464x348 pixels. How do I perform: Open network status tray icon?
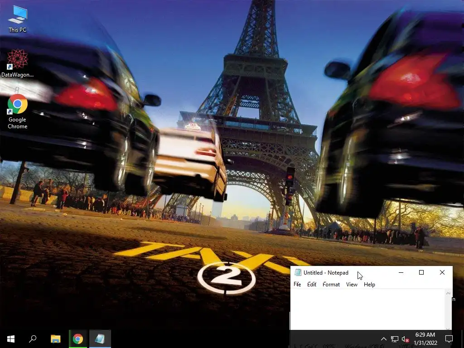point(395,339)
